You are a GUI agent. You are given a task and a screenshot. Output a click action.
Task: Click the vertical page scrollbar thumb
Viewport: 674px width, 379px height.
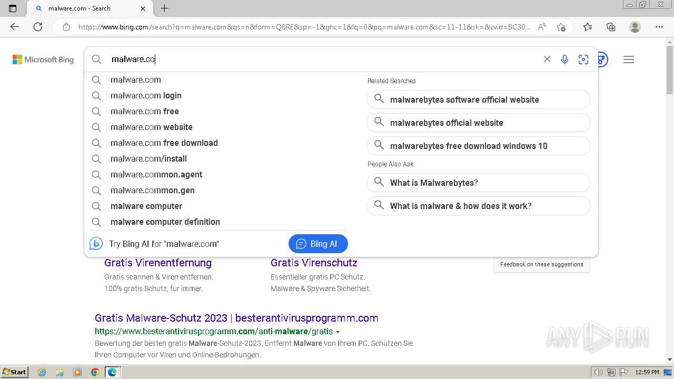670,71
